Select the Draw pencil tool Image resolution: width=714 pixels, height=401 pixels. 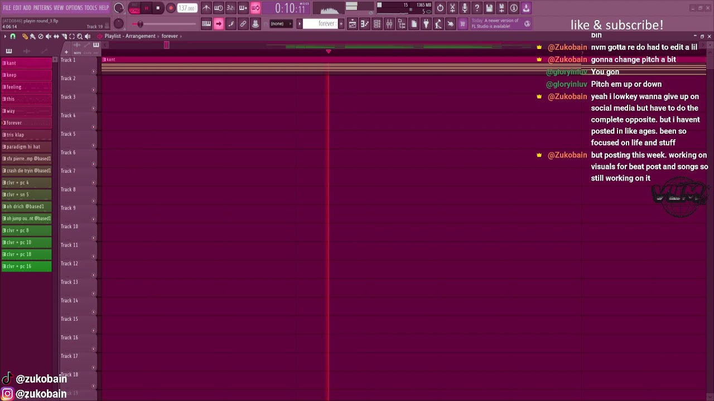pyautogui.click(x=25, y=36)
